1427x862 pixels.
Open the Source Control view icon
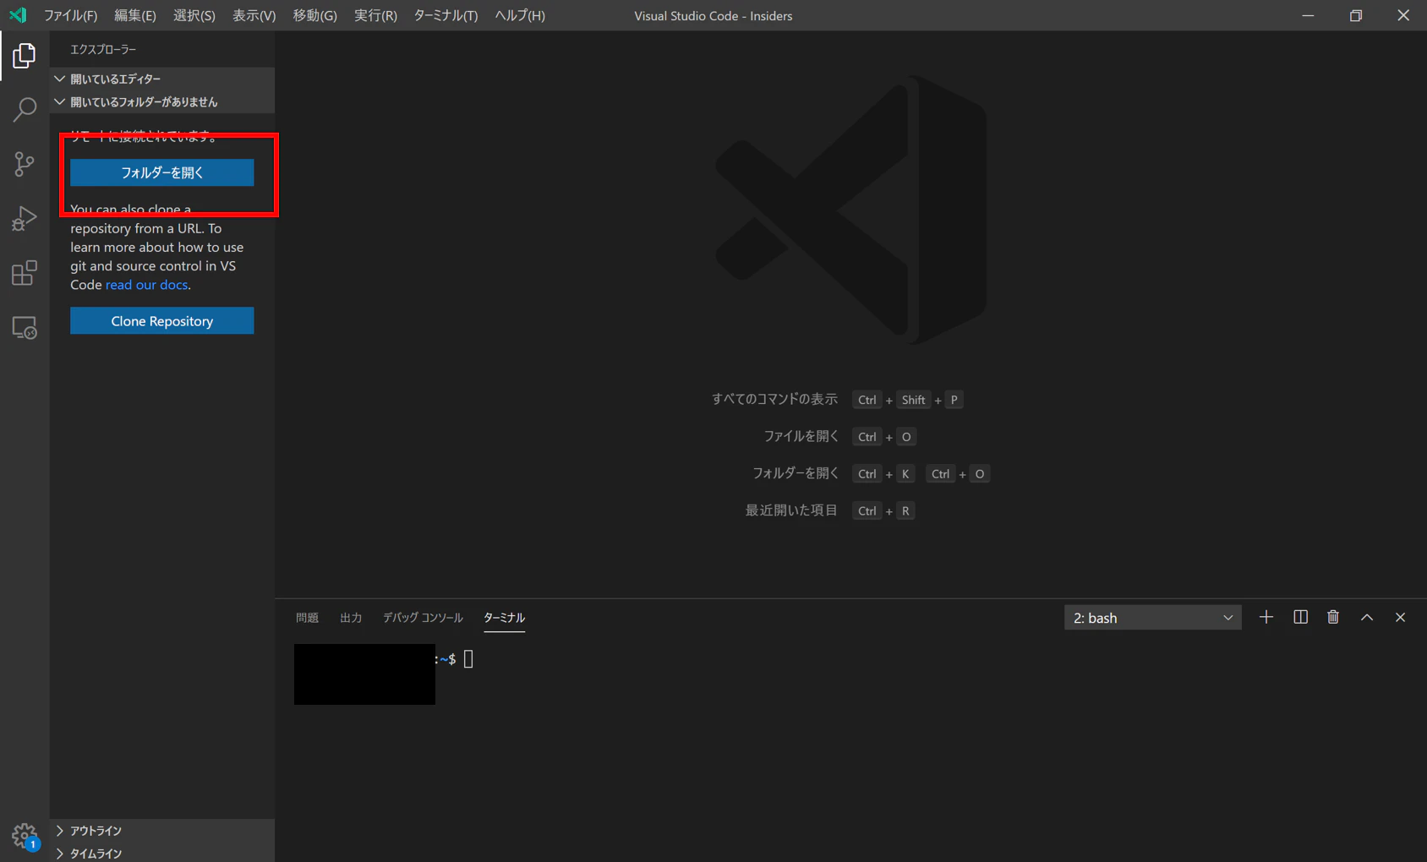[25, 164]
